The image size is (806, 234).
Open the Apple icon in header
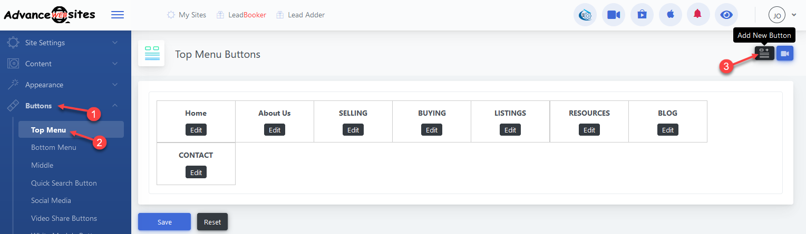coord(670,15)
